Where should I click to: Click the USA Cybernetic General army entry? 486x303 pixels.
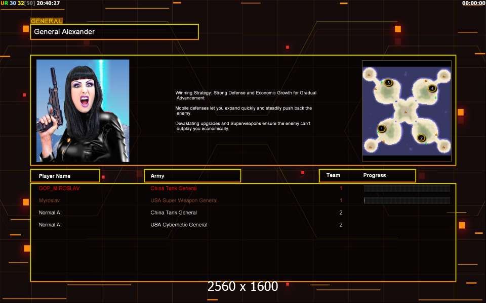[179, 225]
